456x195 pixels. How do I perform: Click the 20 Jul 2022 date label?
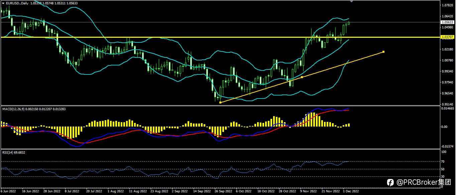coord(94,192)
